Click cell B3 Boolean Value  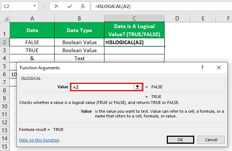click(x=79, y=50)
